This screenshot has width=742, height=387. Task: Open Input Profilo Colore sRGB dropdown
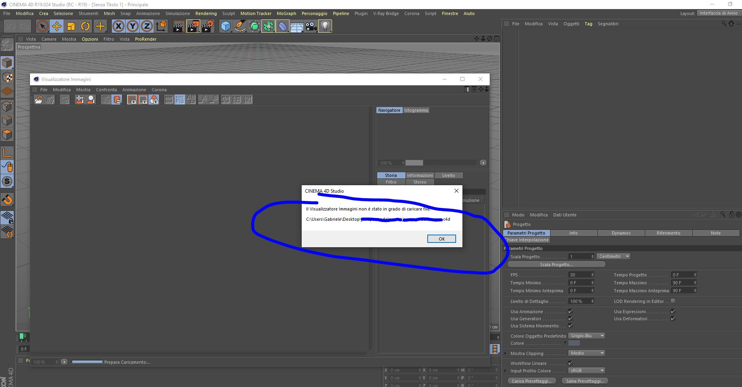coord(586,370)
